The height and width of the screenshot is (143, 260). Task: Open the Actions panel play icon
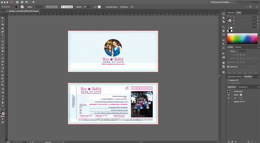coord(224,53)
